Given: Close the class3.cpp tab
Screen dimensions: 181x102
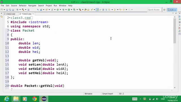Looking at the screenshot, I should (33, 14).
